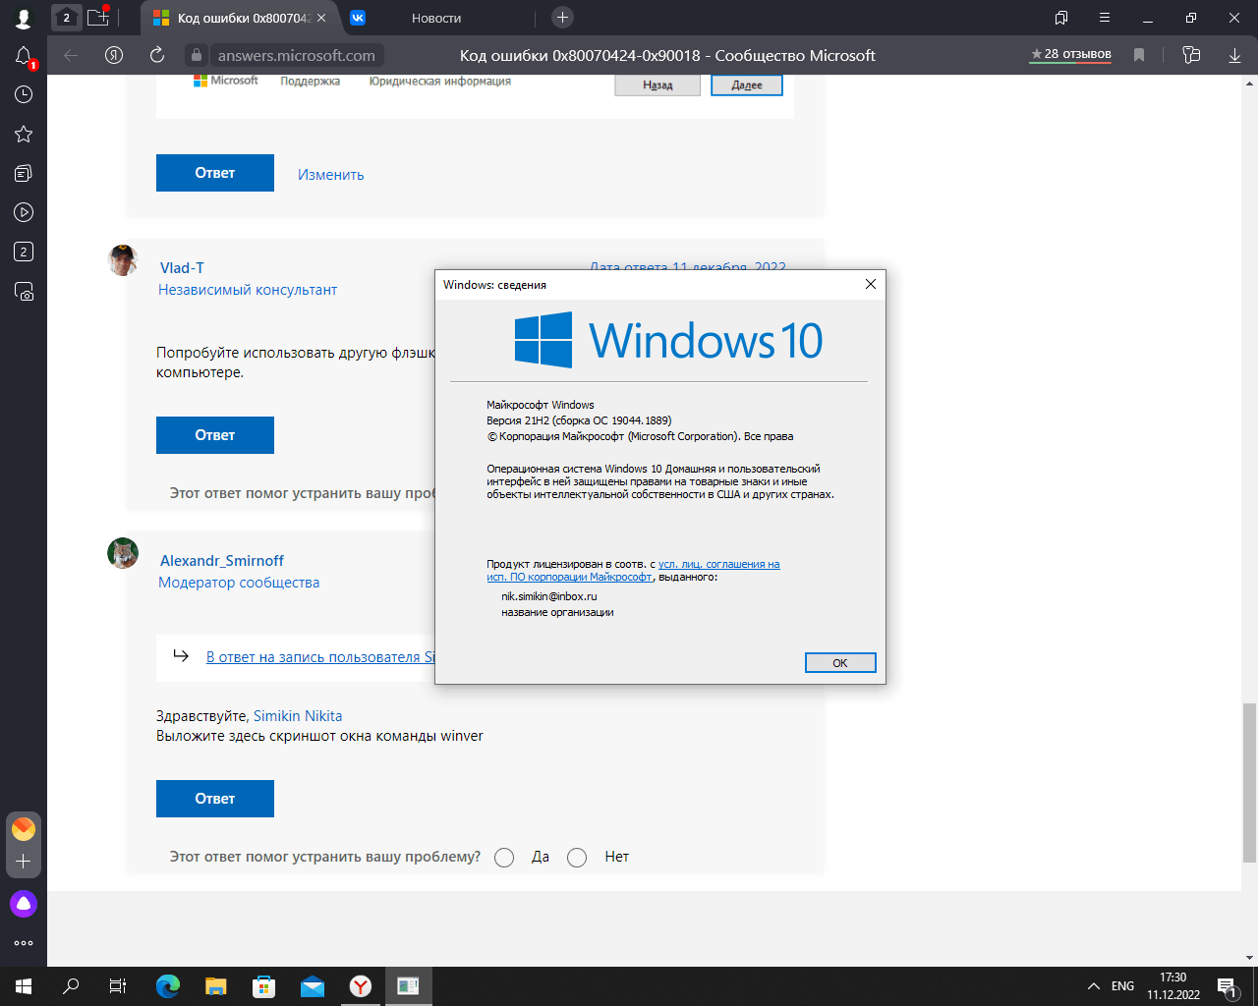The image size is (1258, 1006).
Task: Click the new tab group icon
Action: coord(98,17)
